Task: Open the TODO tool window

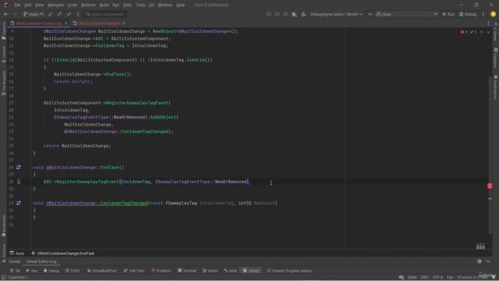Action: coord(73,271)
